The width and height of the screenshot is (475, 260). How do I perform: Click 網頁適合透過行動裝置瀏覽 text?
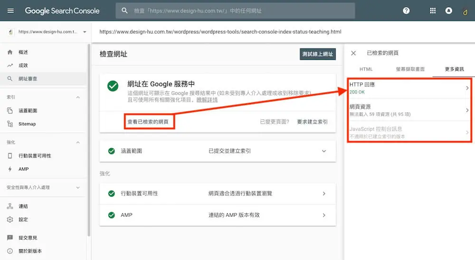240,193
